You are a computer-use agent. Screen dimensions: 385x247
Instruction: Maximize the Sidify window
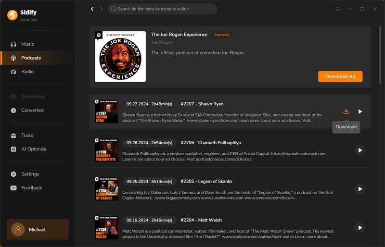(x=362, y=9)
